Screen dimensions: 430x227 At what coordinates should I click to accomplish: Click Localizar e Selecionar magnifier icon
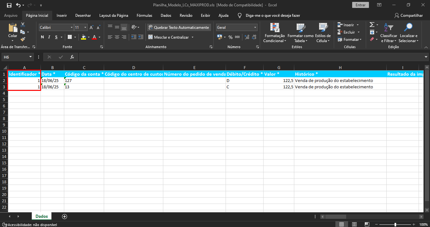click(408, 33)
